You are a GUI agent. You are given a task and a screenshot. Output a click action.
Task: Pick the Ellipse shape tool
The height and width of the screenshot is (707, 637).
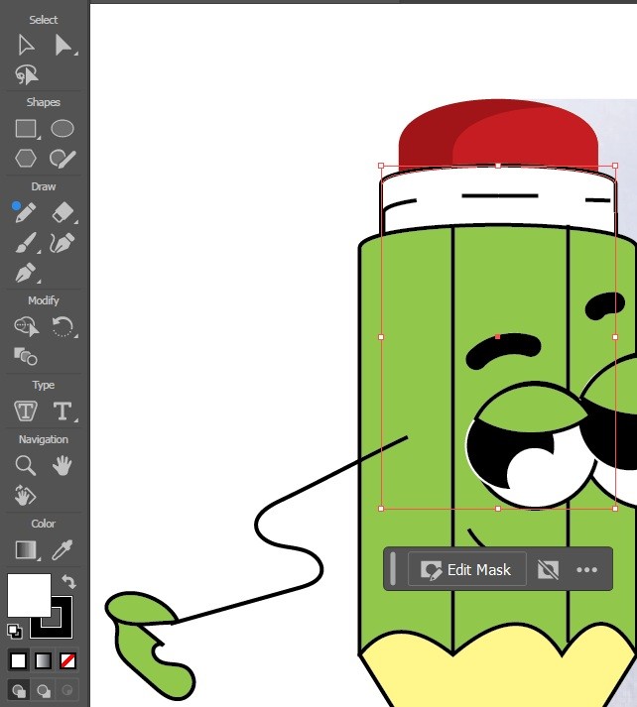click(63, 128)
